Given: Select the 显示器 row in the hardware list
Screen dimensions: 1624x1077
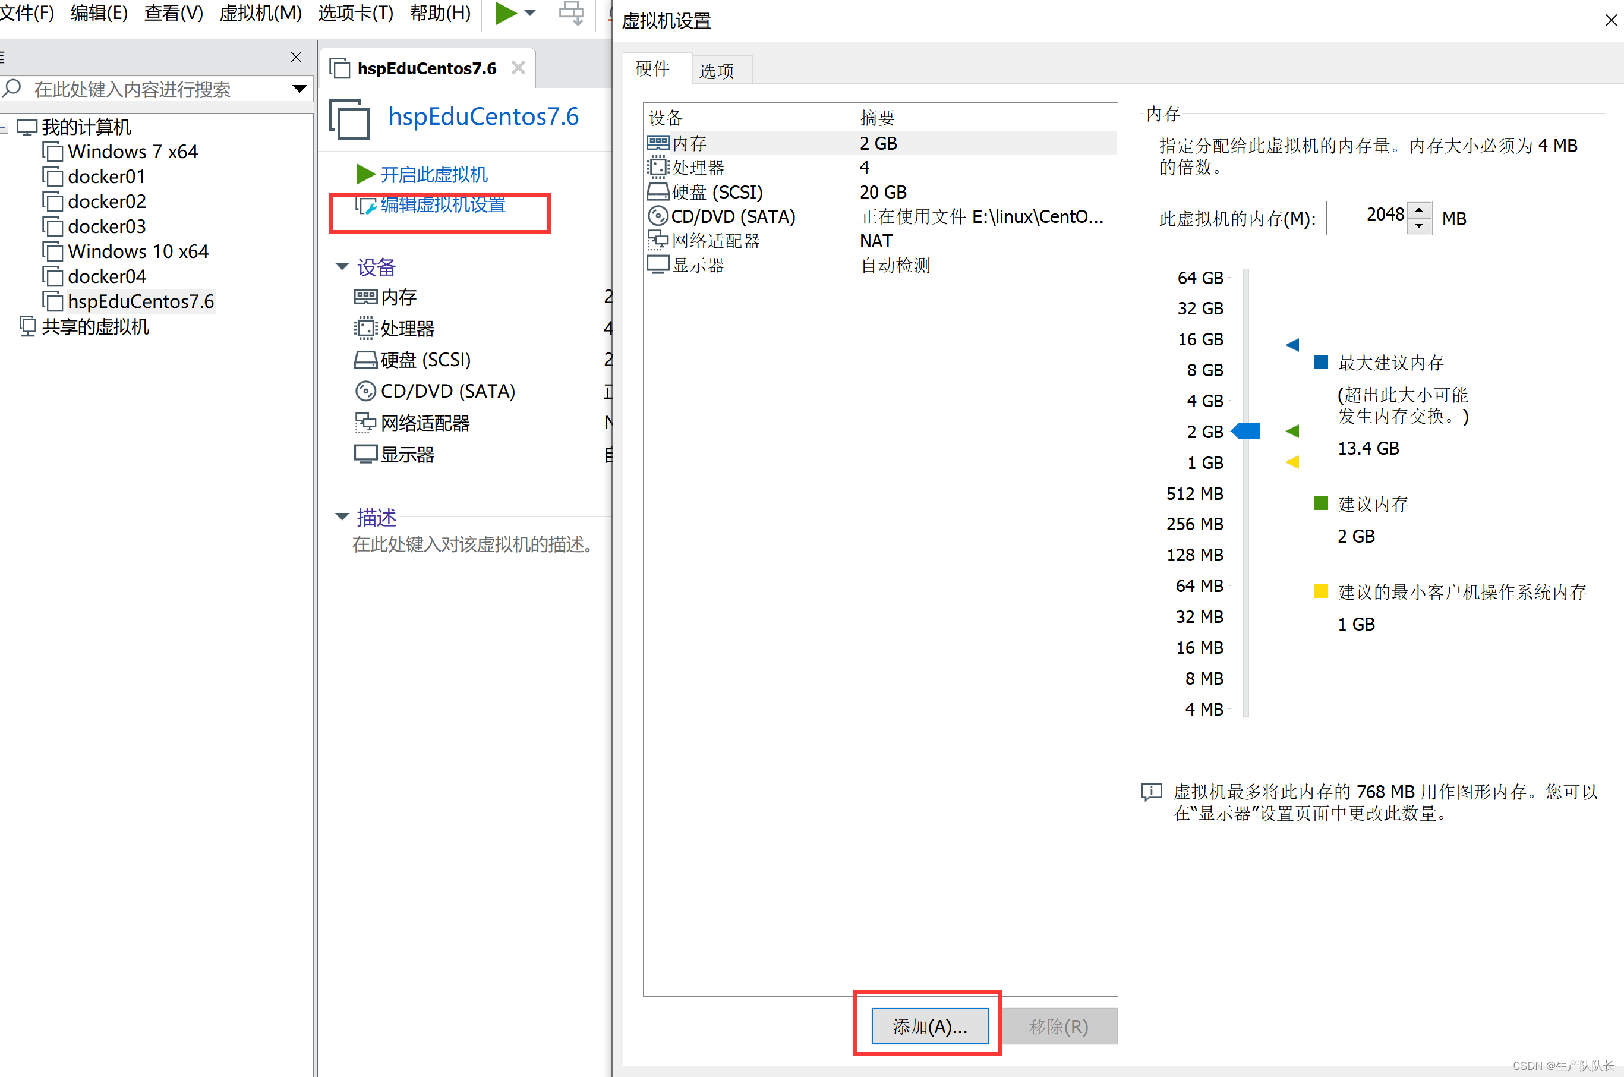Looking at the screenshot, I should [880, 265].
